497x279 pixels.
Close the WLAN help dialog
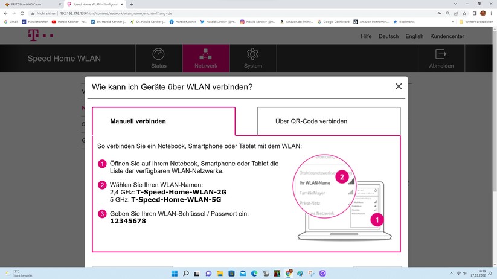pos(399,86)
